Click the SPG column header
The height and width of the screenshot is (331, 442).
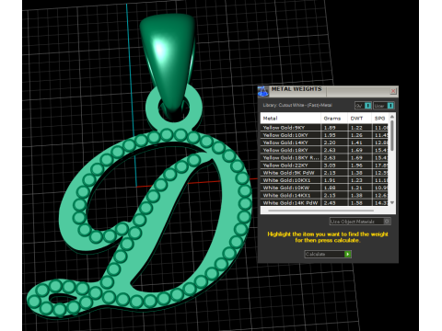pyautogui.click(x=380, y=118)
